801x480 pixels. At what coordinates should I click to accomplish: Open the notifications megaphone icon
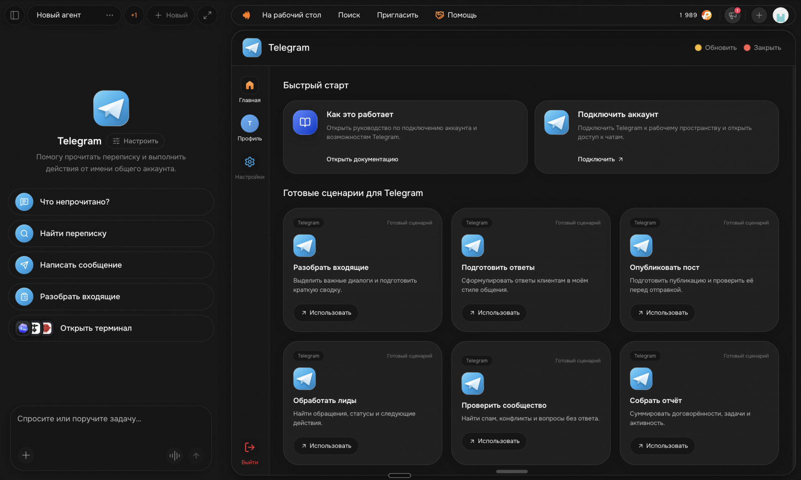[x=733, y=15]
